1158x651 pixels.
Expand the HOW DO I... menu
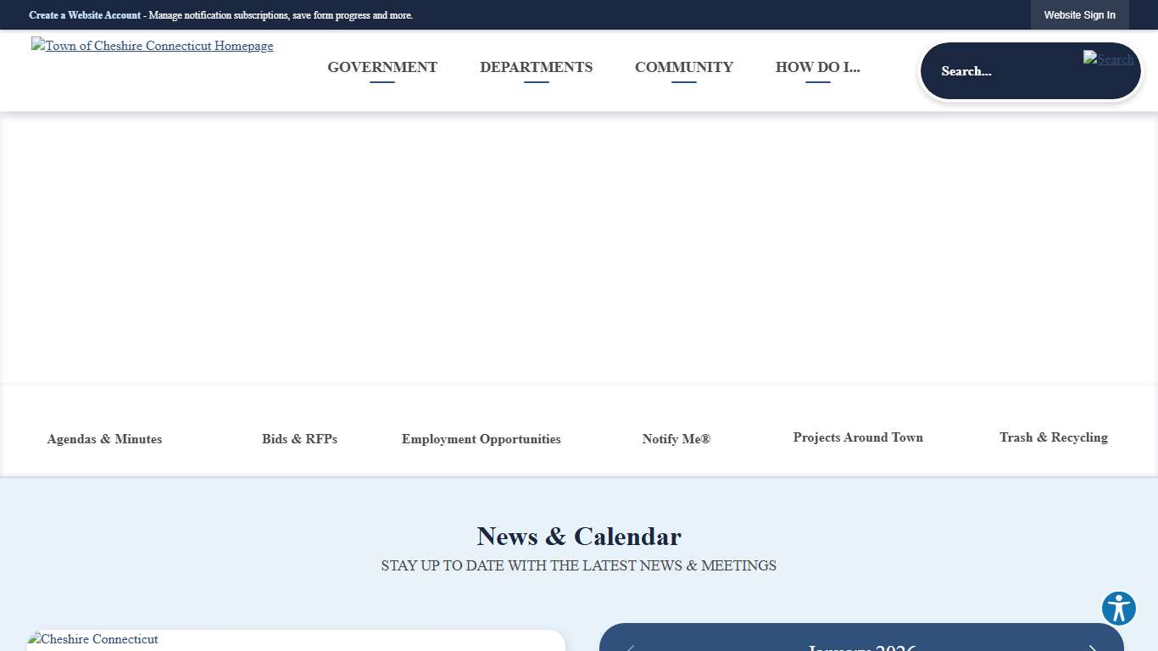(x=817, y=67)
